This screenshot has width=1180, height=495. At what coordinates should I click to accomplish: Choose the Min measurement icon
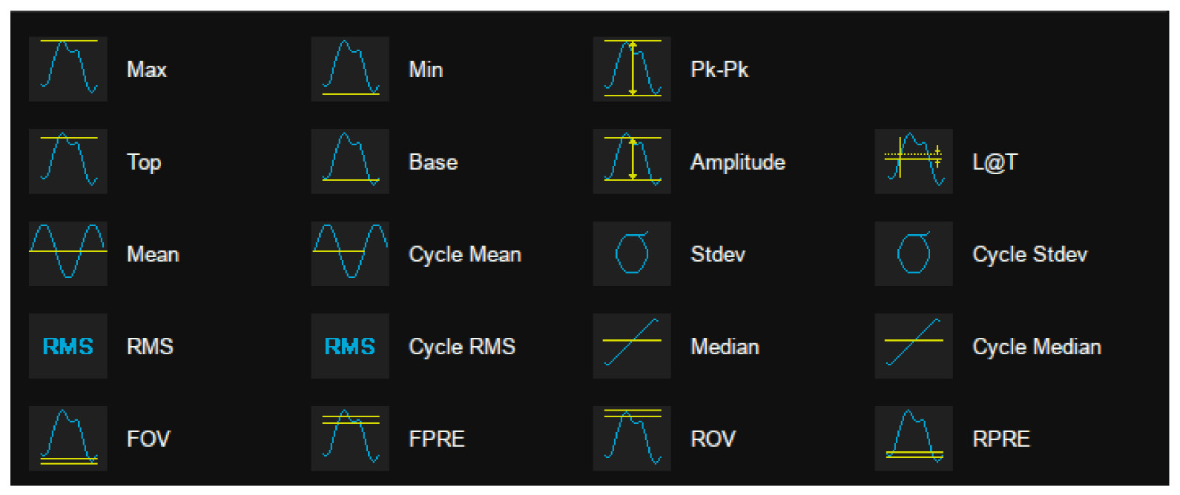coord(350,69)
